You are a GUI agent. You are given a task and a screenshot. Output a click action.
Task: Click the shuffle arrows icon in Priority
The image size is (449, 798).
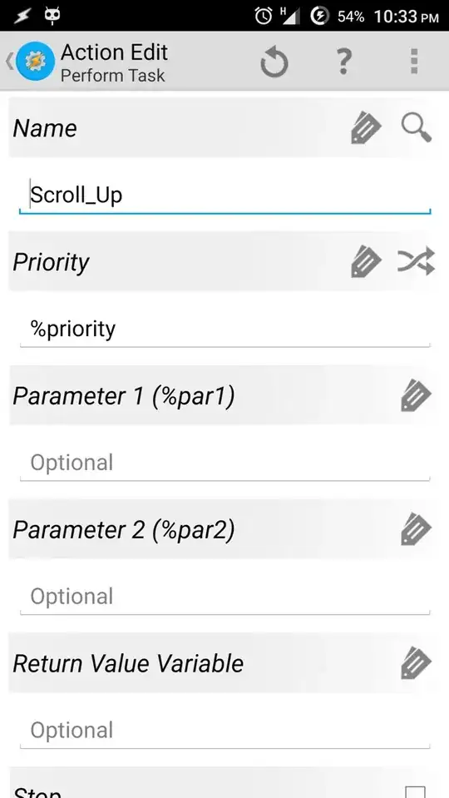coord(416,261)
